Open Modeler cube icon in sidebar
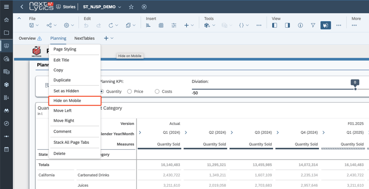Viewport: 369px width, 189px height. [x=6, y=85]
